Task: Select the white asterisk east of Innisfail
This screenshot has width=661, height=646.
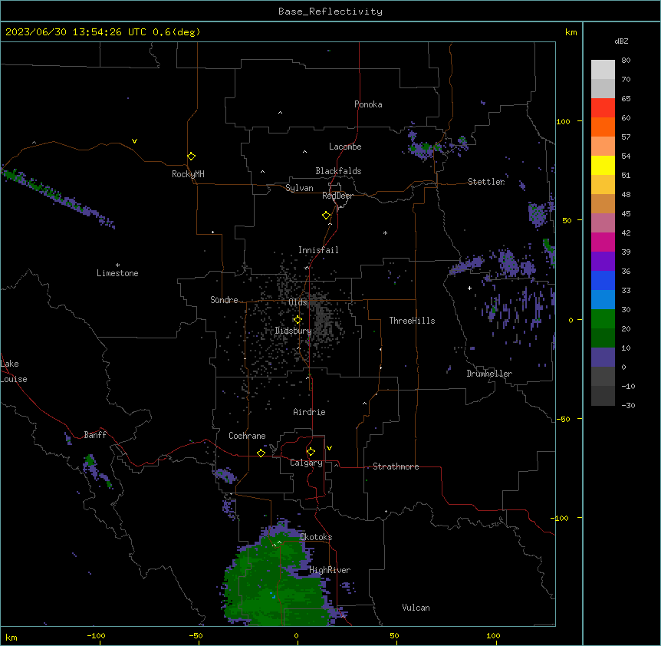Action: click(x=385, y=232)
